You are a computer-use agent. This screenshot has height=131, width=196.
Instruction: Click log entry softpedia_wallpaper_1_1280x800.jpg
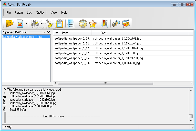(x=32, y=100)
